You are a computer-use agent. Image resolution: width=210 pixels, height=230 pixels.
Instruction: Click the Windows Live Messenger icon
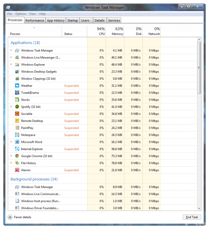(x=17, y=58)
